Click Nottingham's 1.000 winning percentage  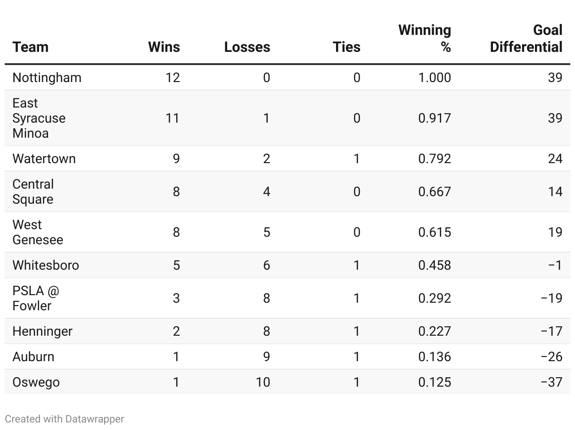click(x=435, y=77)
